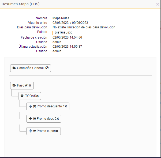The image size is (161, 158).
Task: Remove Paso #1 with its x icon
Action: coord(30,85)
